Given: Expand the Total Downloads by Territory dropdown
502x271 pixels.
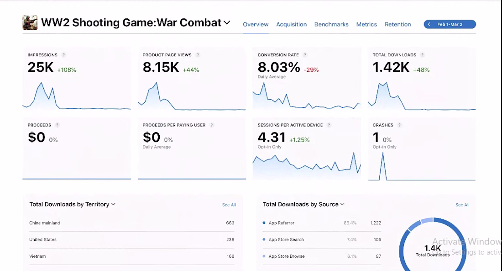Looking at the screenshot, I should 113,204.
